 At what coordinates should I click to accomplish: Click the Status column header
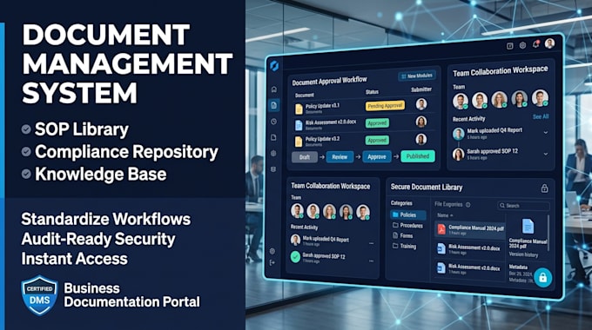pos(372,92)
